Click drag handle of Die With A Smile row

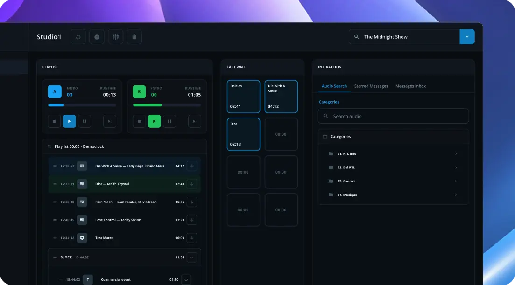[55, 166]
